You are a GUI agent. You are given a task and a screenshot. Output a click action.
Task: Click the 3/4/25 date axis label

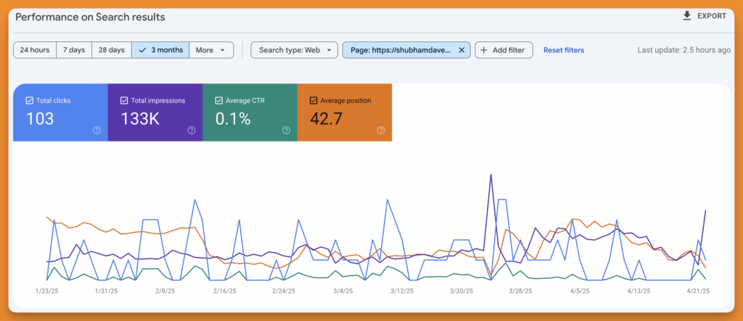342,290
